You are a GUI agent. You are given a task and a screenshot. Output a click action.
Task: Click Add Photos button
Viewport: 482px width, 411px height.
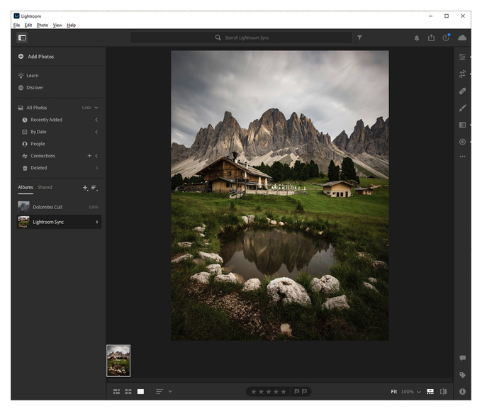[x=36, y=57]
